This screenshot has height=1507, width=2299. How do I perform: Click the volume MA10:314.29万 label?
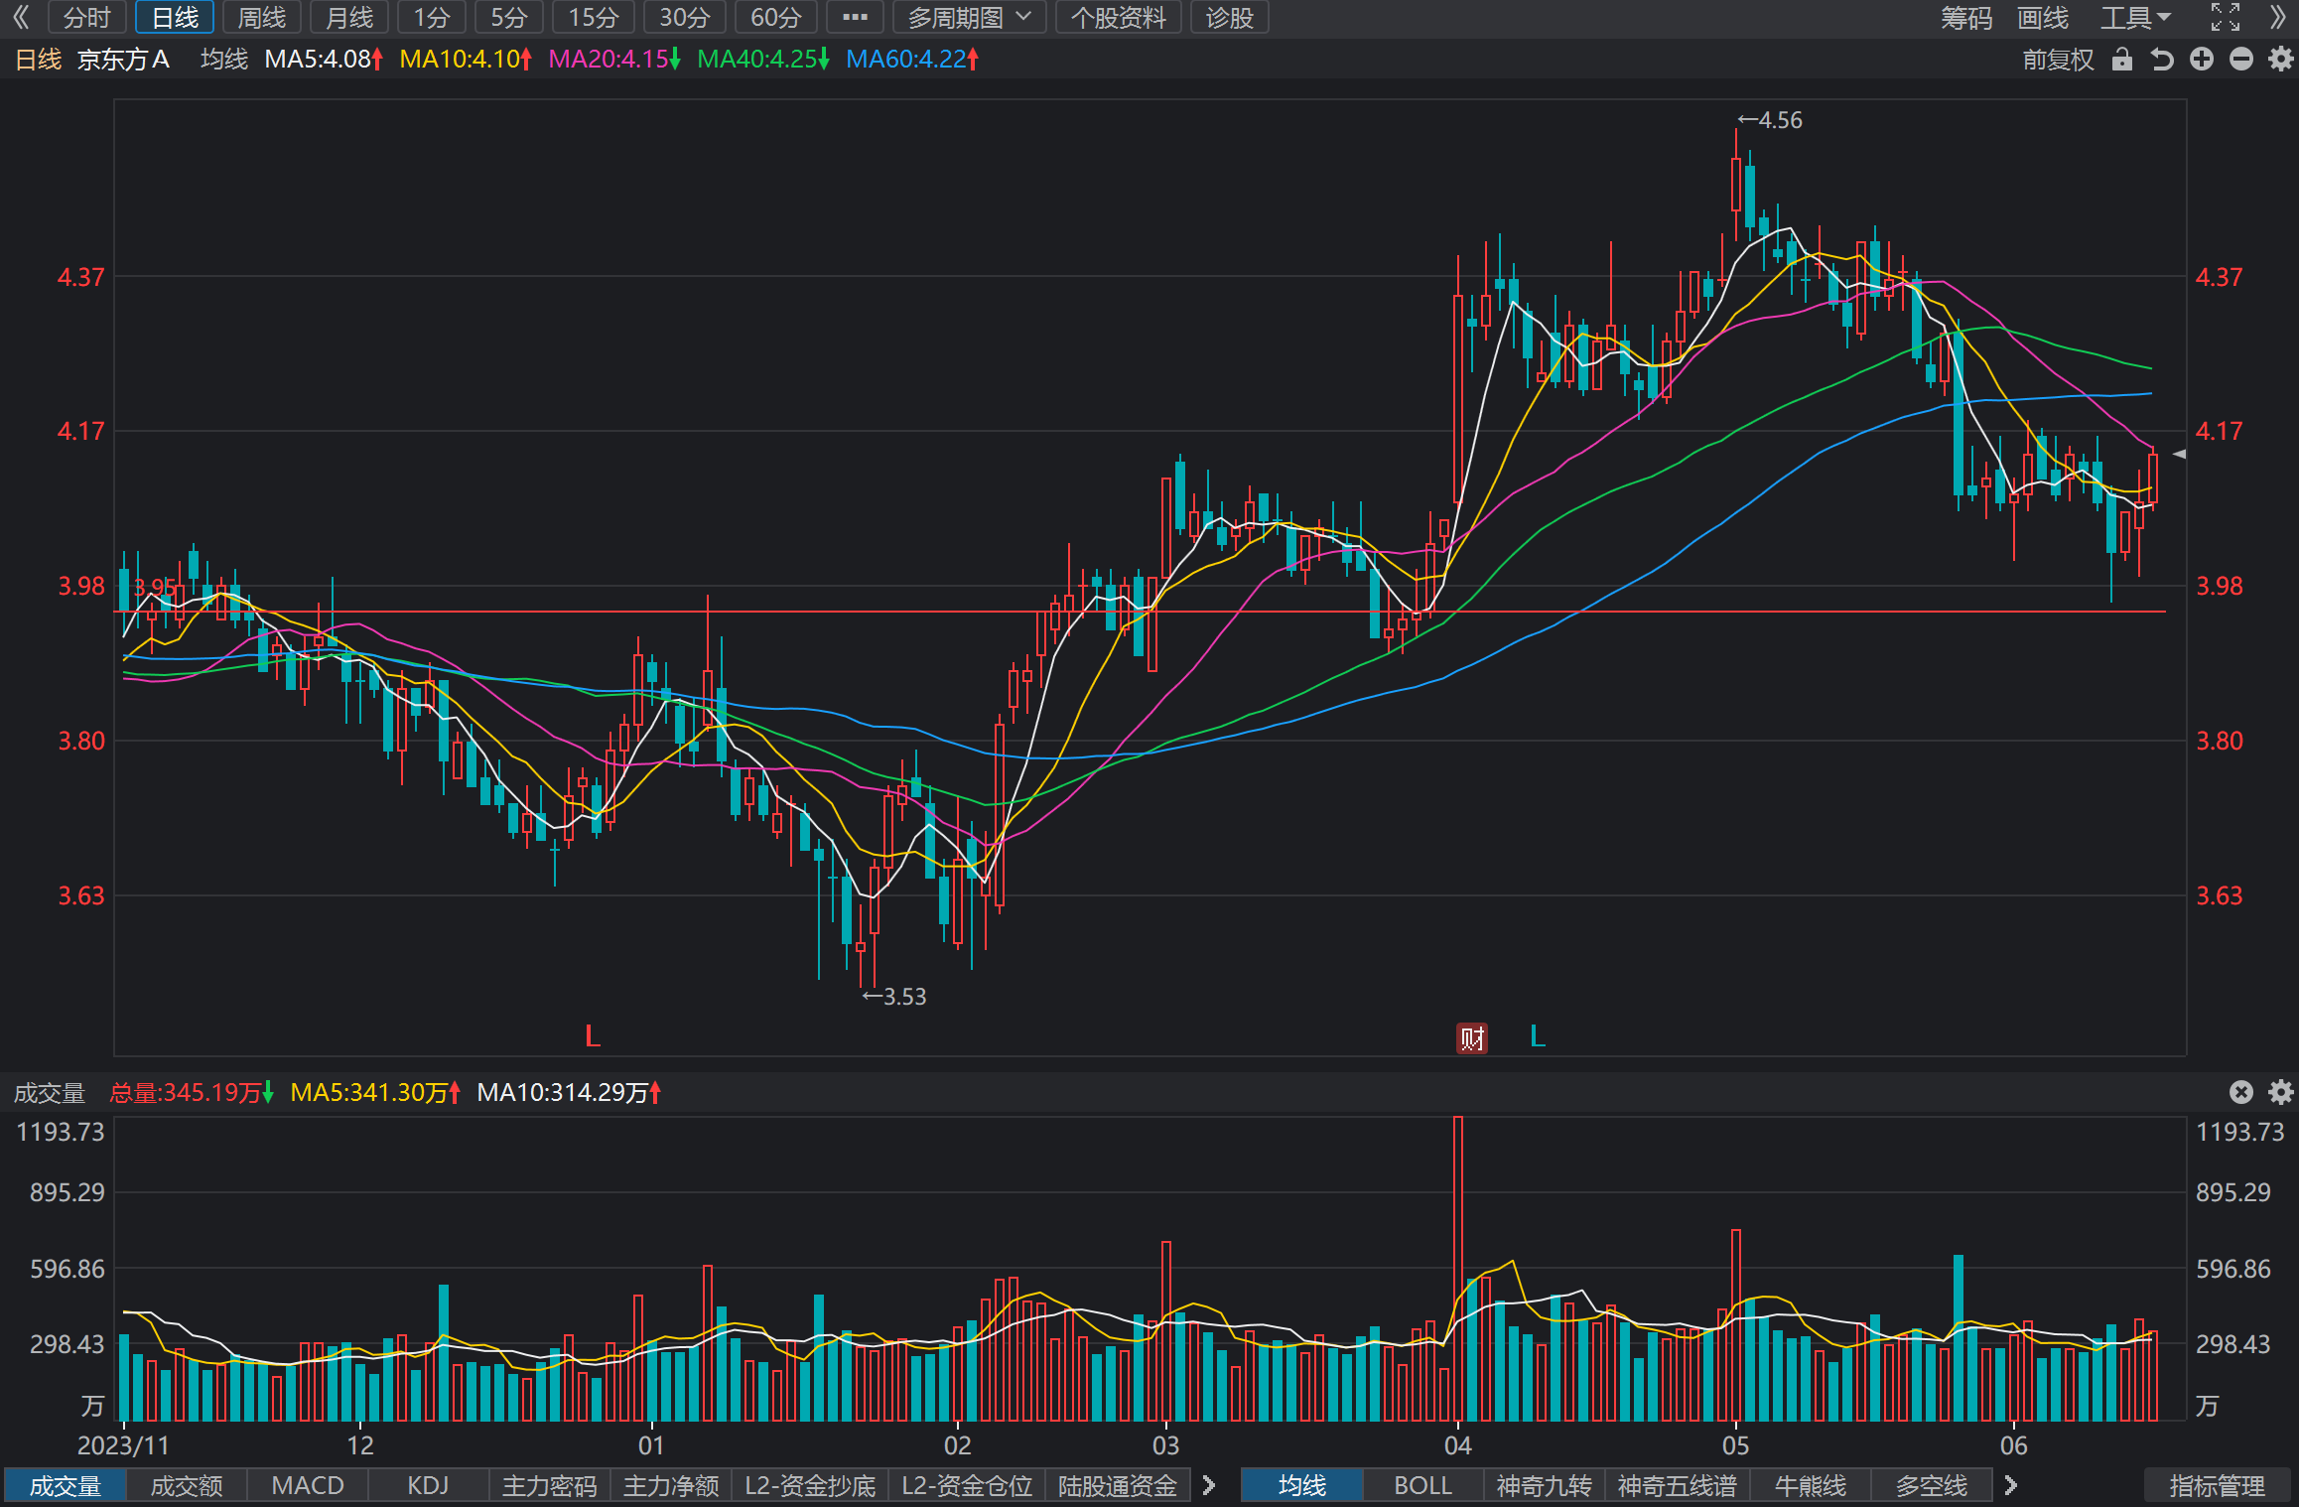pyautogui.click(x=569, y=1092)
